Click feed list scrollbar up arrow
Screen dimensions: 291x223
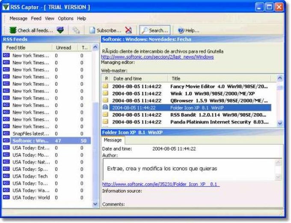pyautogui.click(x=95, y=47)
